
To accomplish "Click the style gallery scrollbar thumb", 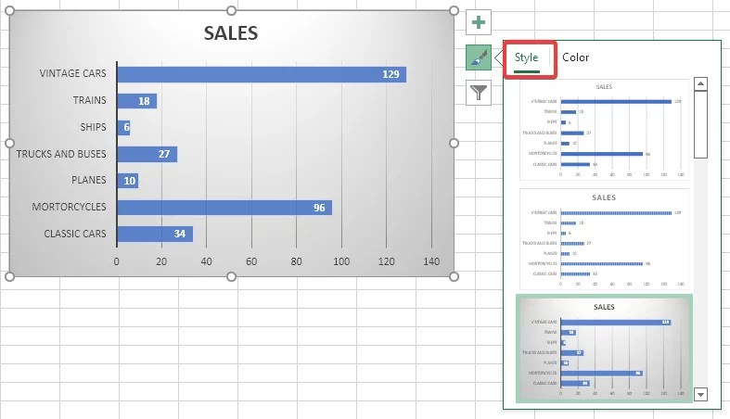I will pos(700,124).
